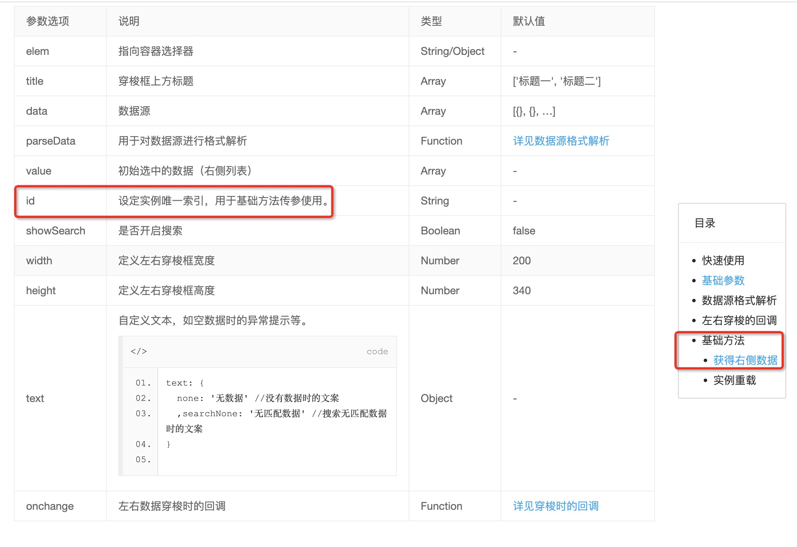Click the 获得右侧数据 sub-entry
This screenshot has height=547, width=797.
point(745,360)
